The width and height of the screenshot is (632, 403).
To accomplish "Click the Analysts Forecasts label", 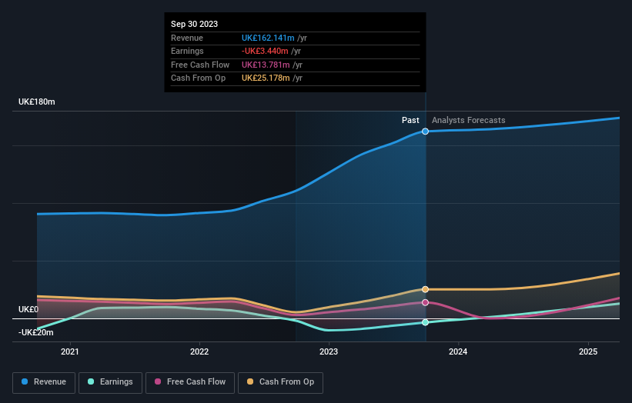I will pyautogui.click(x=468, y=121).
